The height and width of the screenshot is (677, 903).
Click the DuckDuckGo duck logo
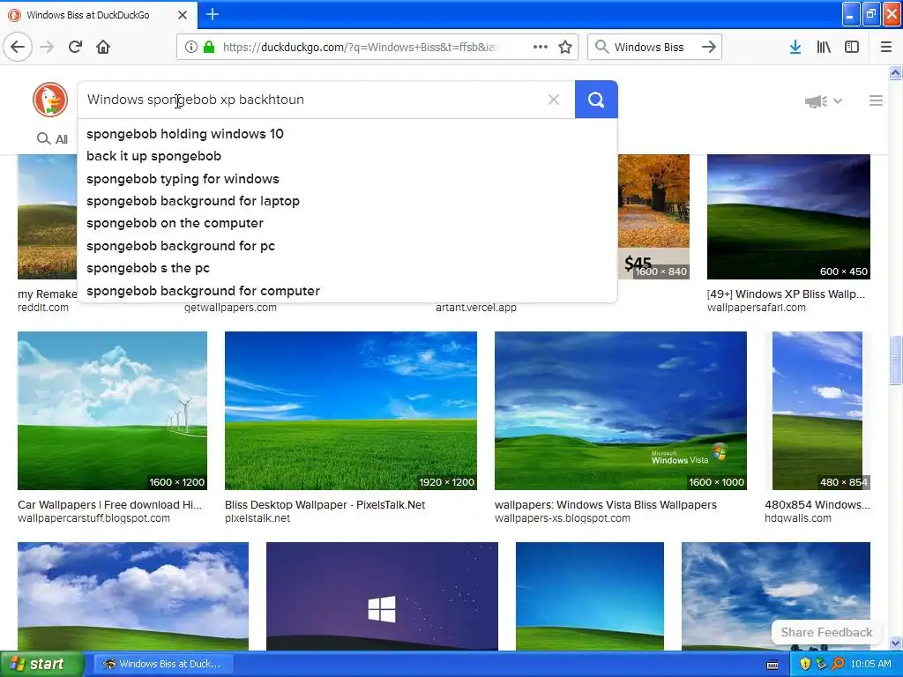click(50, 100)
